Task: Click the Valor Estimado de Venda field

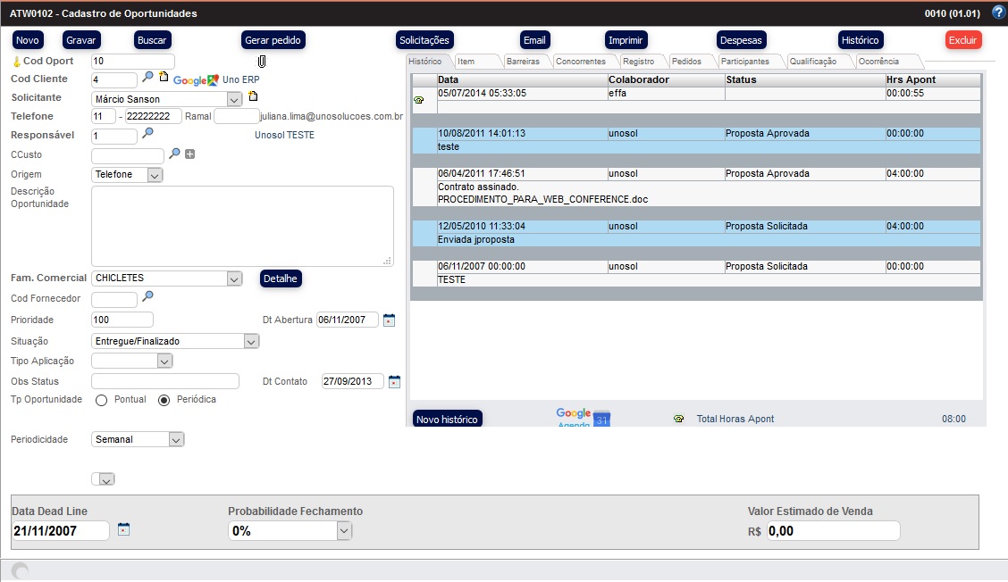Action: click(833, 531)
